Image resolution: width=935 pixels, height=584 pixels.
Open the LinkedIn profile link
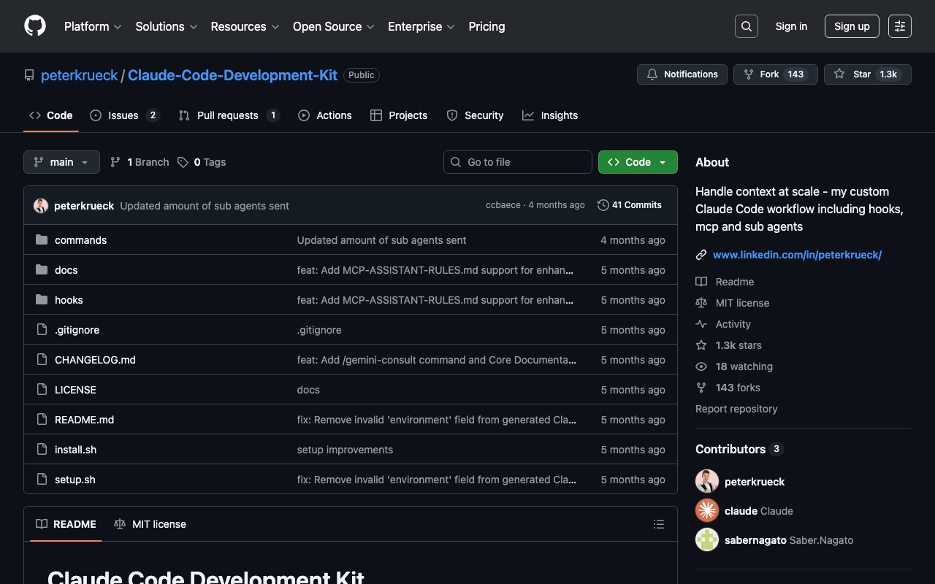(x=797, y=255)
